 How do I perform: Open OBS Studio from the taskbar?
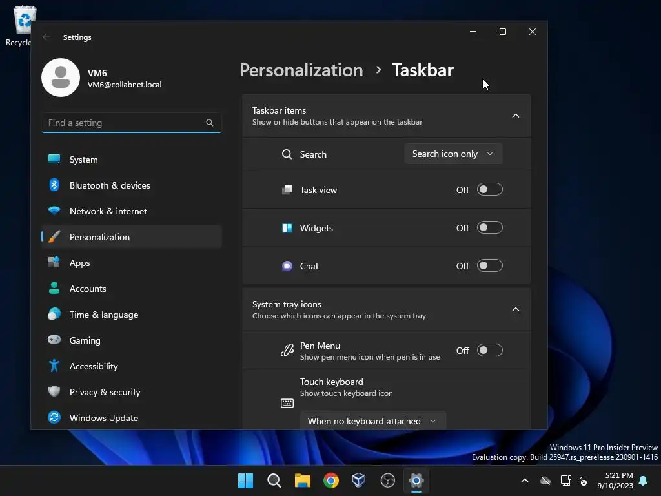tap(387, 480)
